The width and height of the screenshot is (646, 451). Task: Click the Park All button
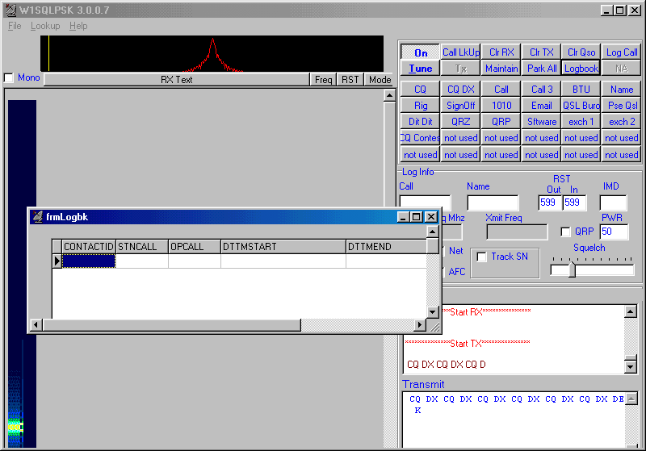coord(541,69)
